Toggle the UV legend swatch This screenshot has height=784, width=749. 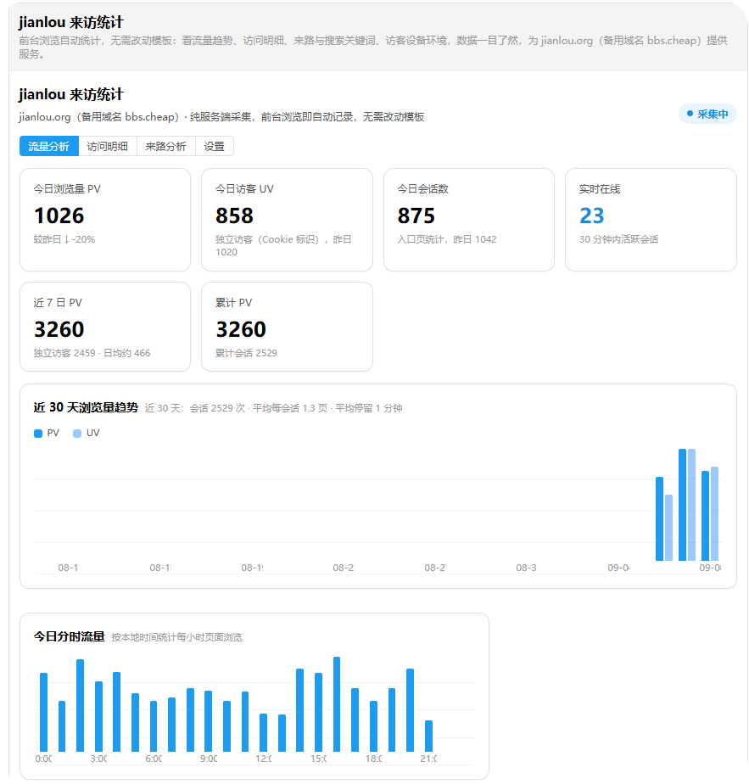[x=77, y=434]
